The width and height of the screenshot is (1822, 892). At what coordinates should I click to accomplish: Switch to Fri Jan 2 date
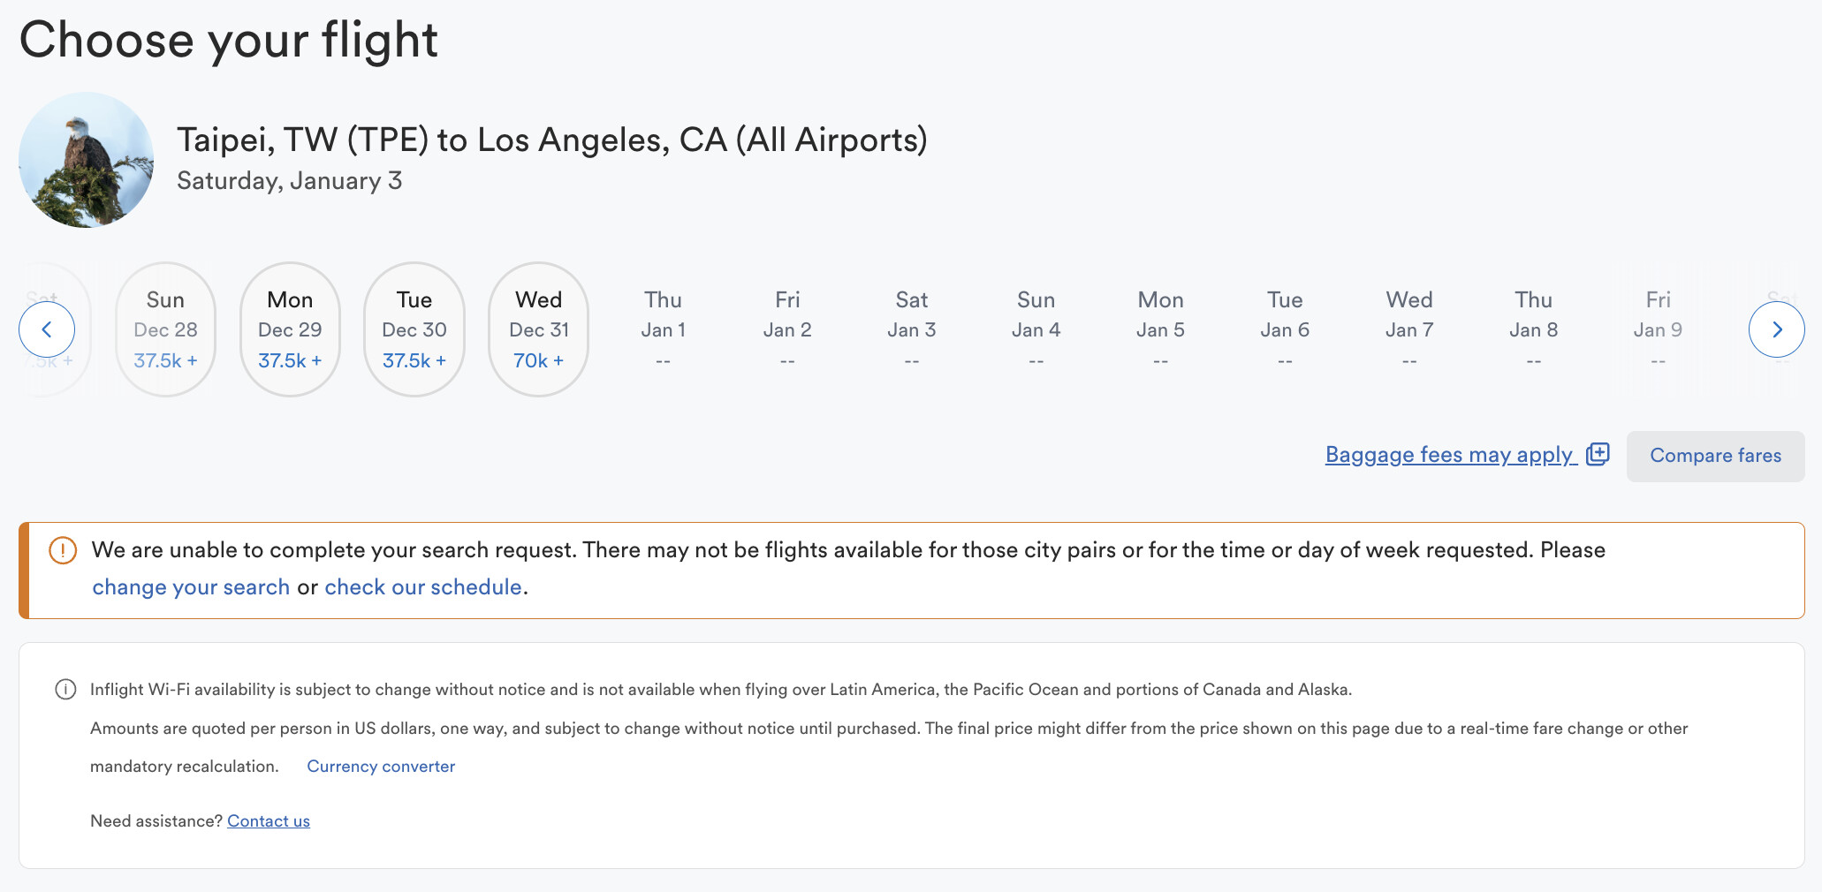787,329
